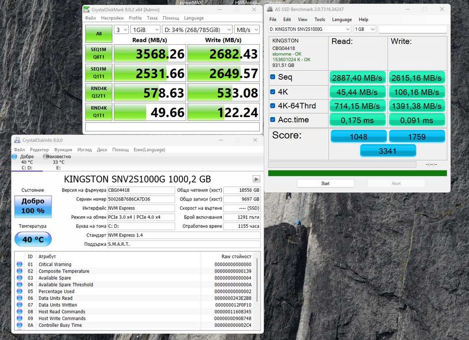Click the blue dot for Composite Temperature
This screenshot has width=469, height=340.
pyautogui.click(x=20, y=271)
